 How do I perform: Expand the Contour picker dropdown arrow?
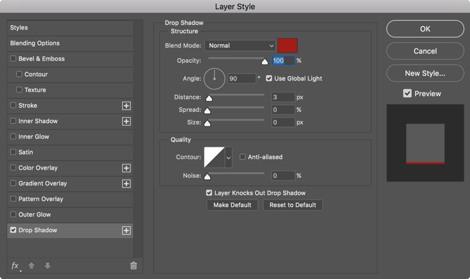[x=228, y=157]
